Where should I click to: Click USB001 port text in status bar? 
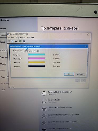tap(12, 87)
